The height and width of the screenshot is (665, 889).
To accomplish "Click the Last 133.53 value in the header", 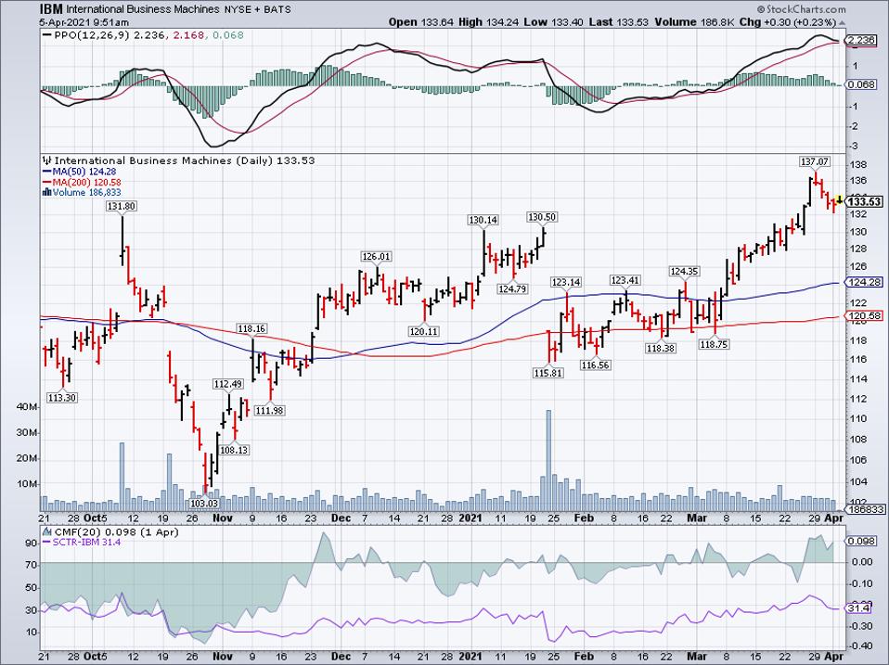I will [x=619, y=22].
